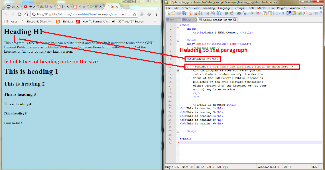Screen dimensions: 325x170
Task: Collapse the fold marker on line 29
Action: coord(178,131)
